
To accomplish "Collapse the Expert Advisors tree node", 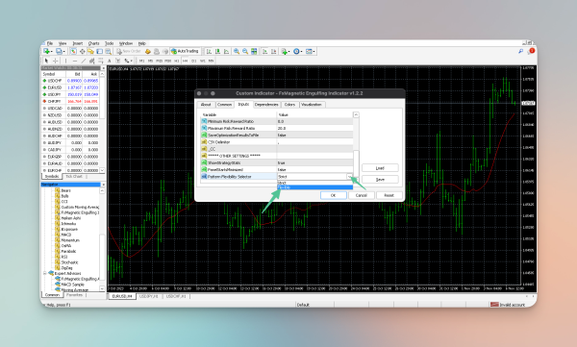I will tap(45, 273).
